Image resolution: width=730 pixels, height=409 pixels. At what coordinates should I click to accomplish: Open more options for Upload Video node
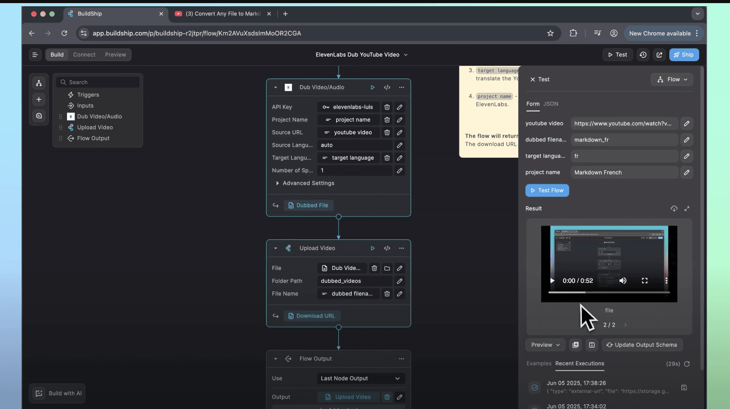402,248
